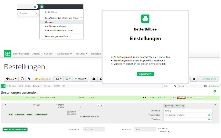Screen dimensions: 221x138
Task: Toggle Versenden-Button in die Button-Leiste verlegen
Action: pos(112,64)
